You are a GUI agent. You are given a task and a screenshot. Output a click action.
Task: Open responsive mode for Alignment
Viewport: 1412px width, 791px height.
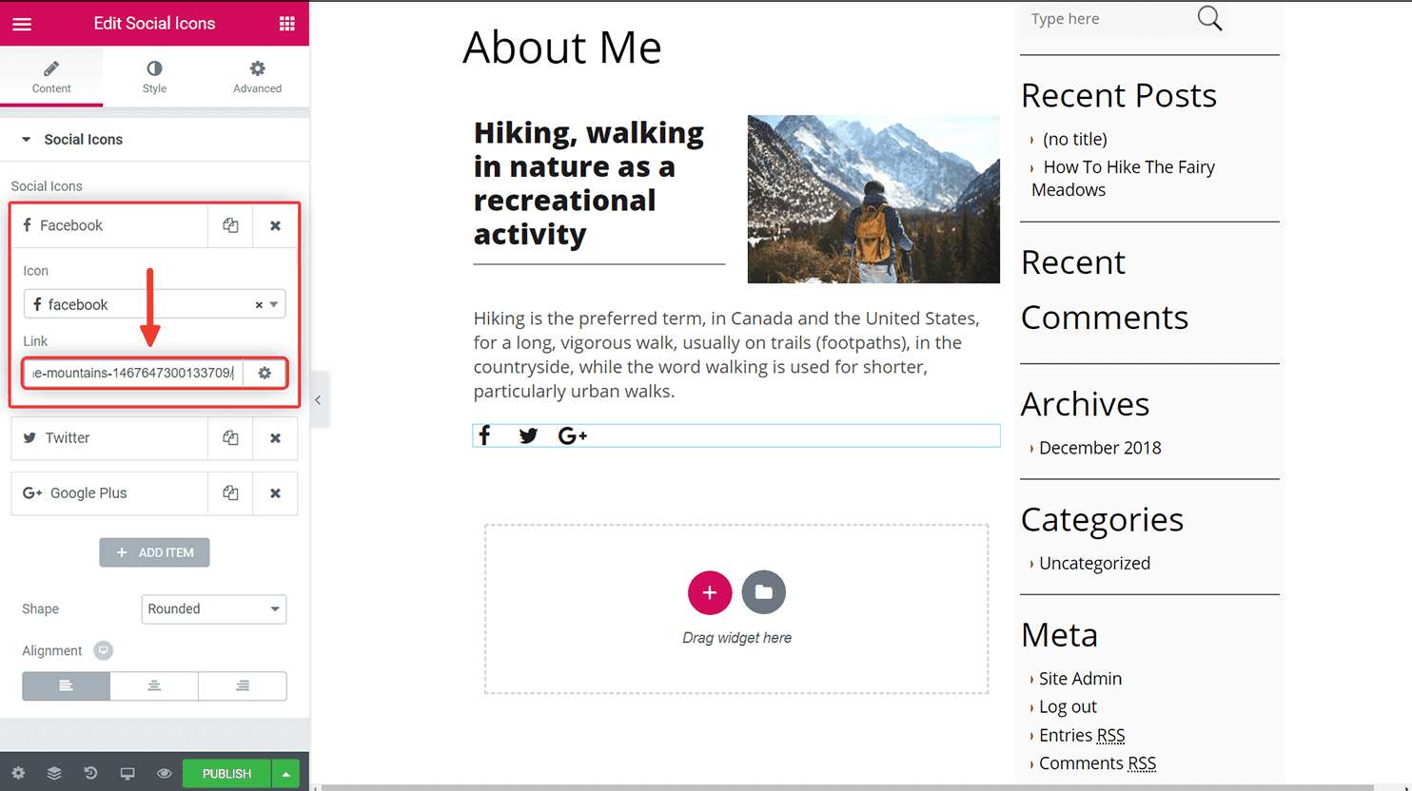pyautogui.click(x=104, y=650)
